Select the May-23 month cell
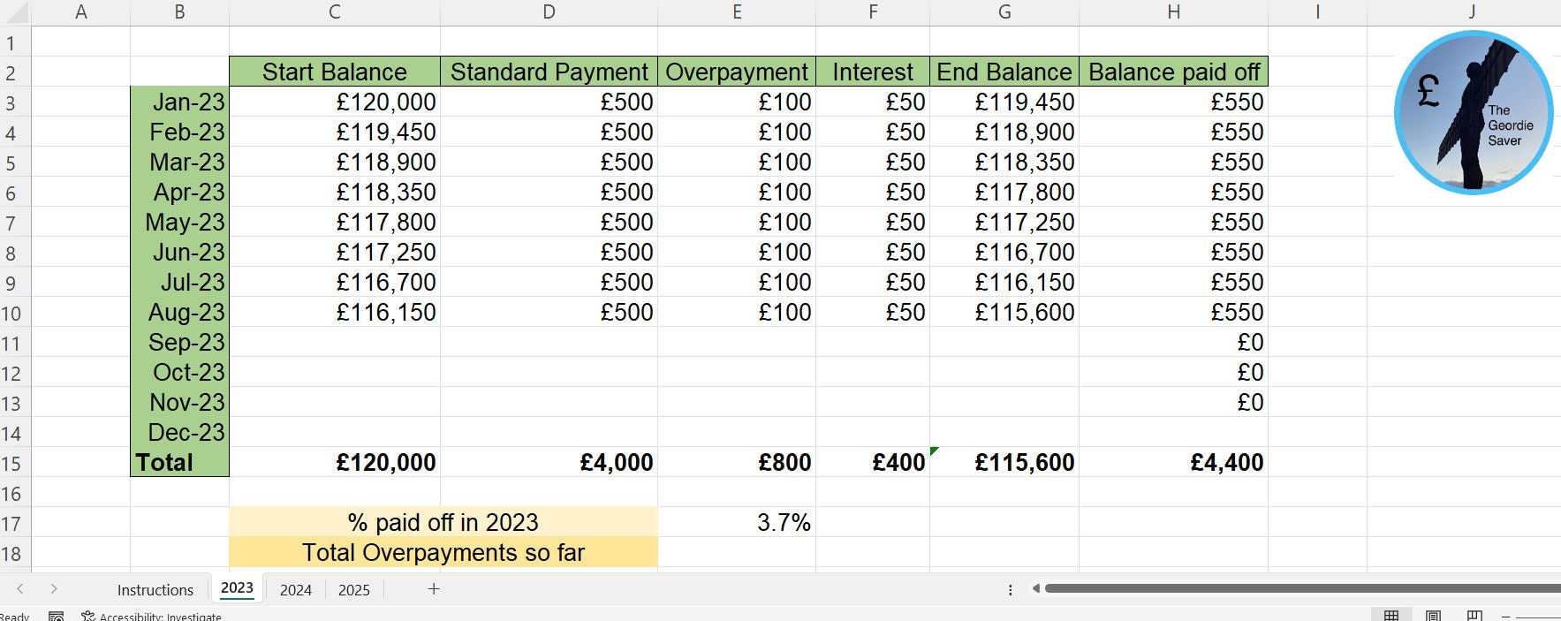 179,222
